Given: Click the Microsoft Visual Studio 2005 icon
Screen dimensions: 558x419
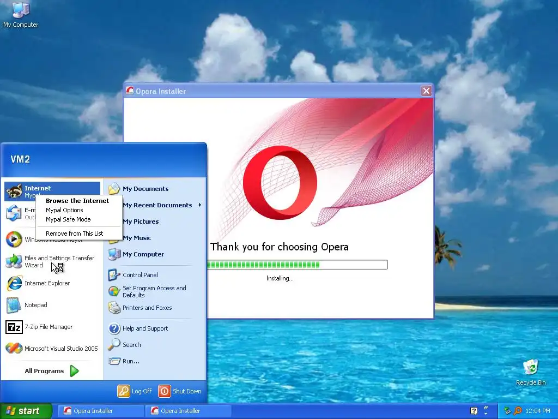Looking at the screenshot, I should click(14, 349).
